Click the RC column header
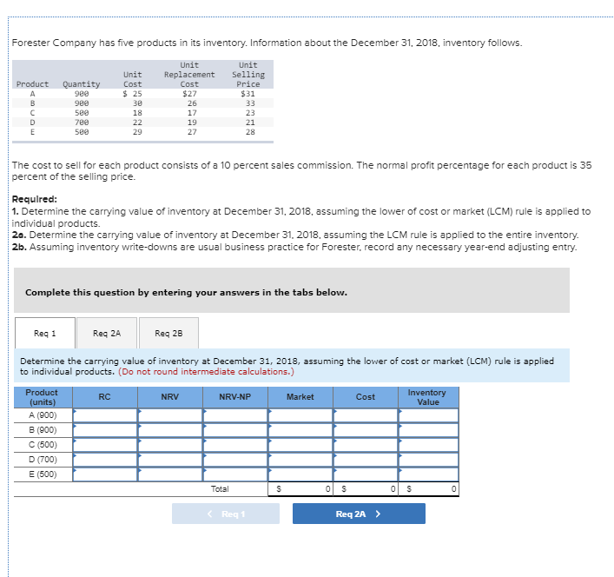 point(105,397)
